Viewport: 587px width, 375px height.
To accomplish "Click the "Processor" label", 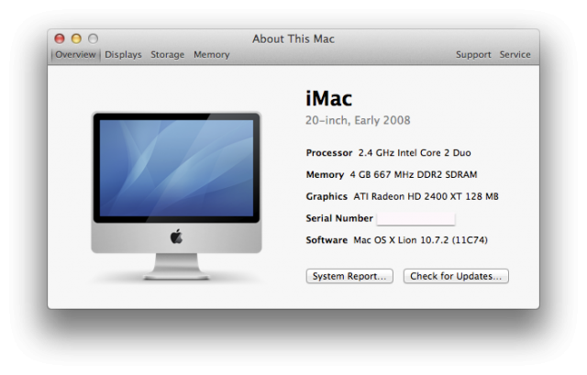I will (329, 153).
